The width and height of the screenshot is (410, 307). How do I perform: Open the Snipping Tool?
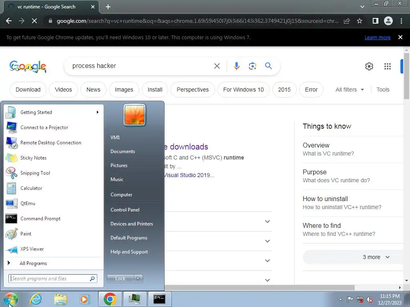53,173
